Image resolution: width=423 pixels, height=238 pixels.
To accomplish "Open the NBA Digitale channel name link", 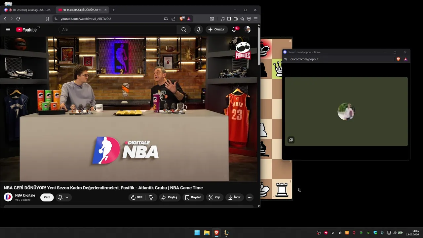I will point(25,195).
